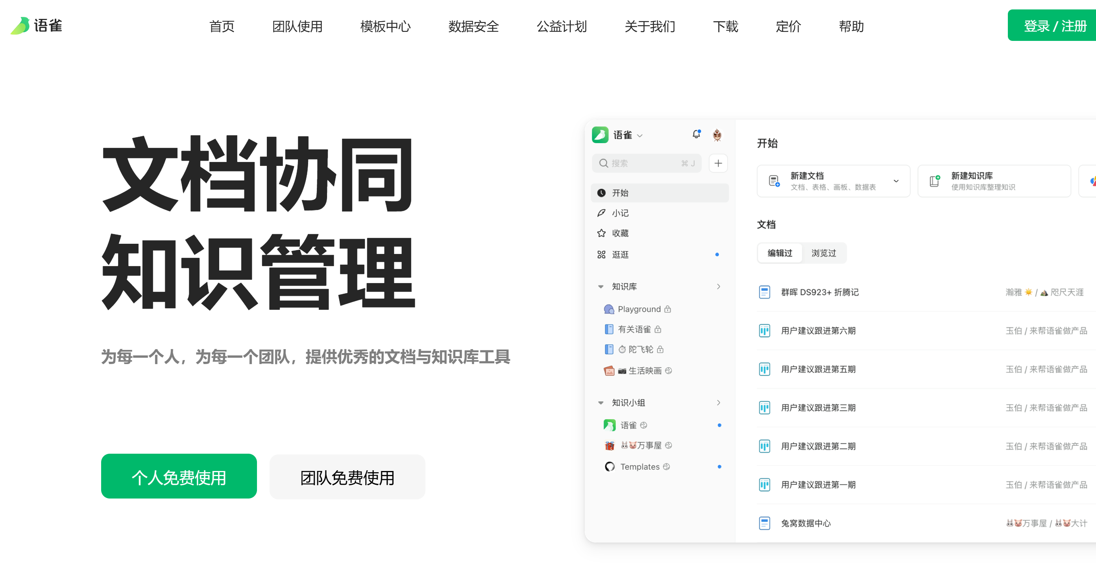Expand the 语雀 workspace switcher dropdown

639,136
